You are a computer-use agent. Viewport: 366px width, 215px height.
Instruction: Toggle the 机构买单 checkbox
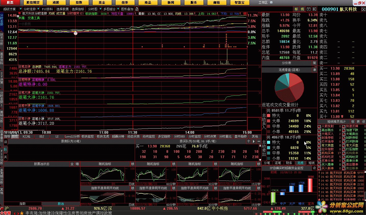pyautogui.click(x=319, y=153)
